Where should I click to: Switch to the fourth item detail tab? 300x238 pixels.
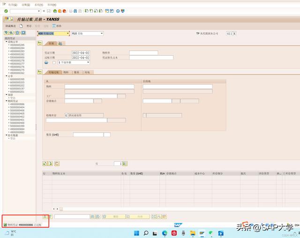click(87, 72)
